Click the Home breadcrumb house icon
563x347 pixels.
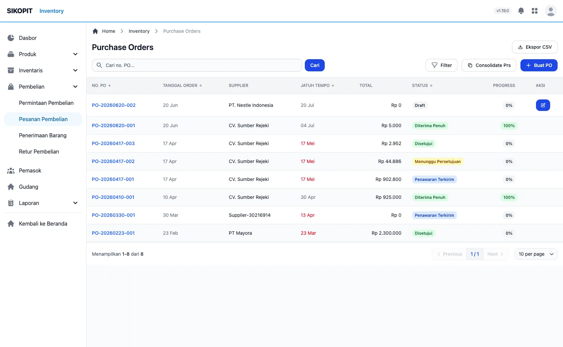[x=95, y=31]
